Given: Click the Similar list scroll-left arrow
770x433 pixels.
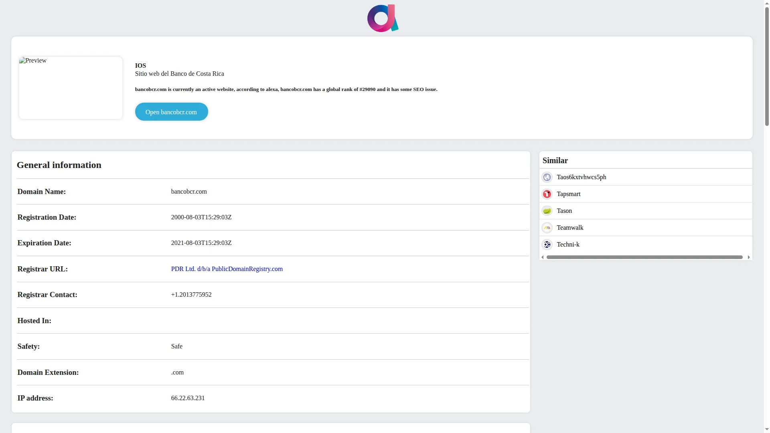Looking at the screenshot, I should [x=543, y=257].
